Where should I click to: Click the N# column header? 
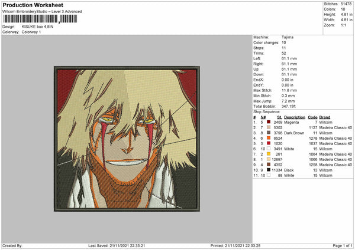tap(263, 117)
